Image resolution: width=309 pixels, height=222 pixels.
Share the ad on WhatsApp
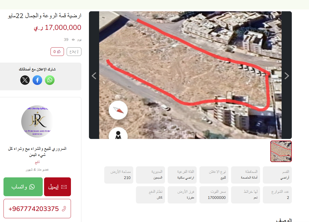50,80
